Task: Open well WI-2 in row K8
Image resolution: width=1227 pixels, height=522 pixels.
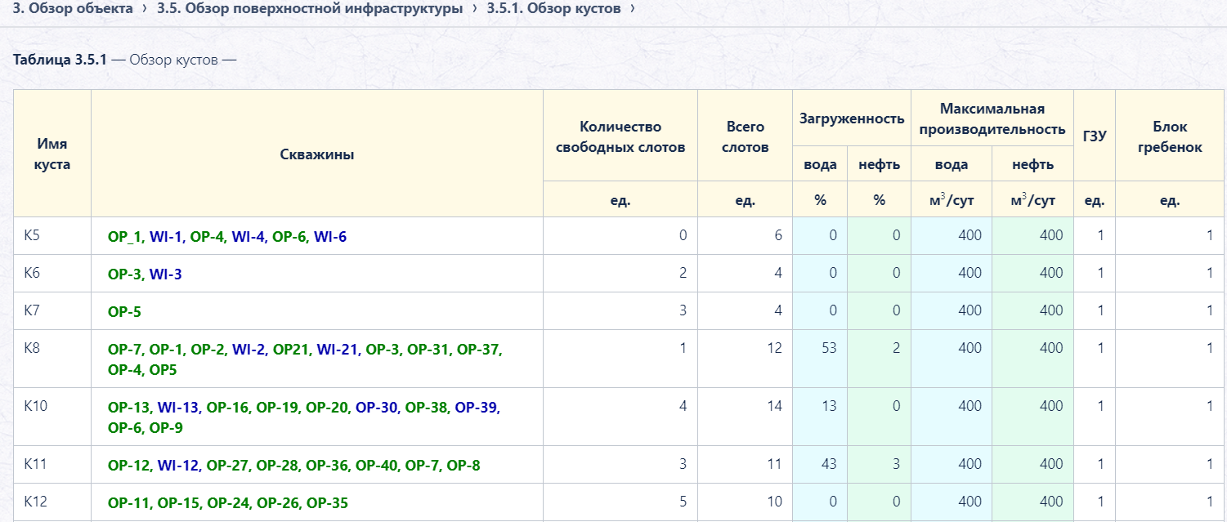Action: [249, 349]
